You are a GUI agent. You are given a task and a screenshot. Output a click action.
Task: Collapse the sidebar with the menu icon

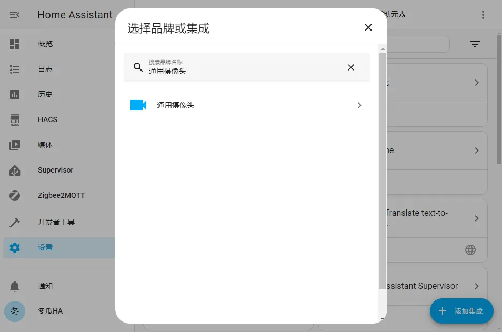(x=14, y=15)
